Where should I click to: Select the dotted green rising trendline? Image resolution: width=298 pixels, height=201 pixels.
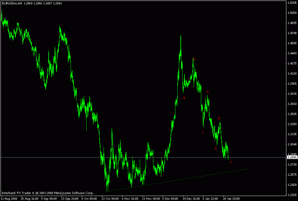pyautogui.click(x=177, y=180)
